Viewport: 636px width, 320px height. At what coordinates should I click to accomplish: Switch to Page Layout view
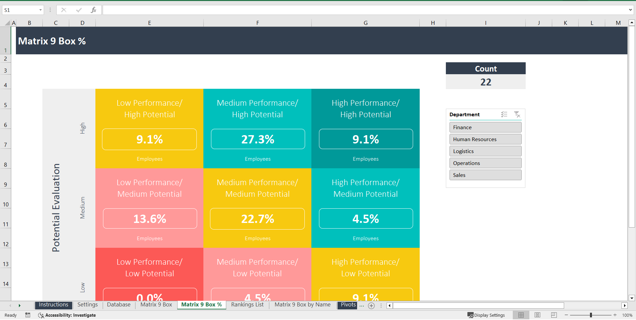tap(537, 315)
